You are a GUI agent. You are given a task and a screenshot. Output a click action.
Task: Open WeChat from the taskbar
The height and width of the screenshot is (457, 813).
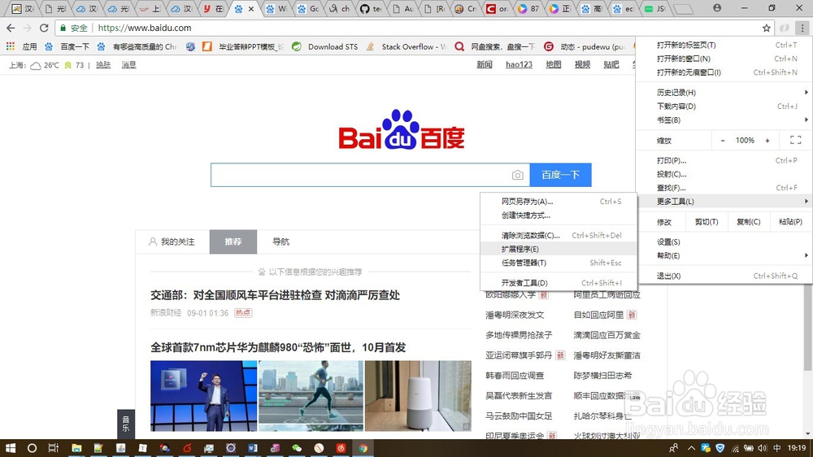[x=297, y=448]
